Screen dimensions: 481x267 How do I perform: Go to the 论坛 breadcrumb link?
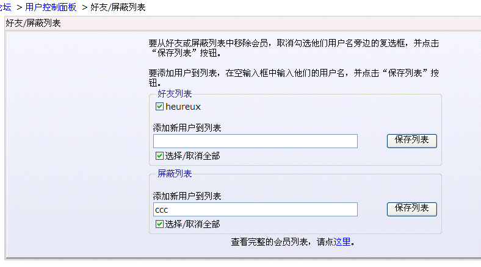[5, 7]
